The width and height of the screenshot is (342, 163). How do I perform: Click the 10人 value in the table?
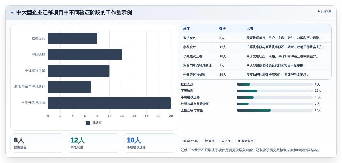[223, 56]
